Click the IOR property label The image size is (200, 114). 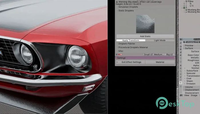point(197,63)
